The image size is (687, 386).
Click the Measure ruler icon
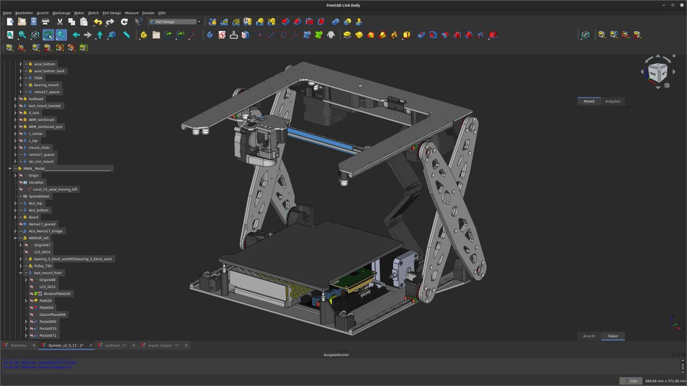point(127,35)
